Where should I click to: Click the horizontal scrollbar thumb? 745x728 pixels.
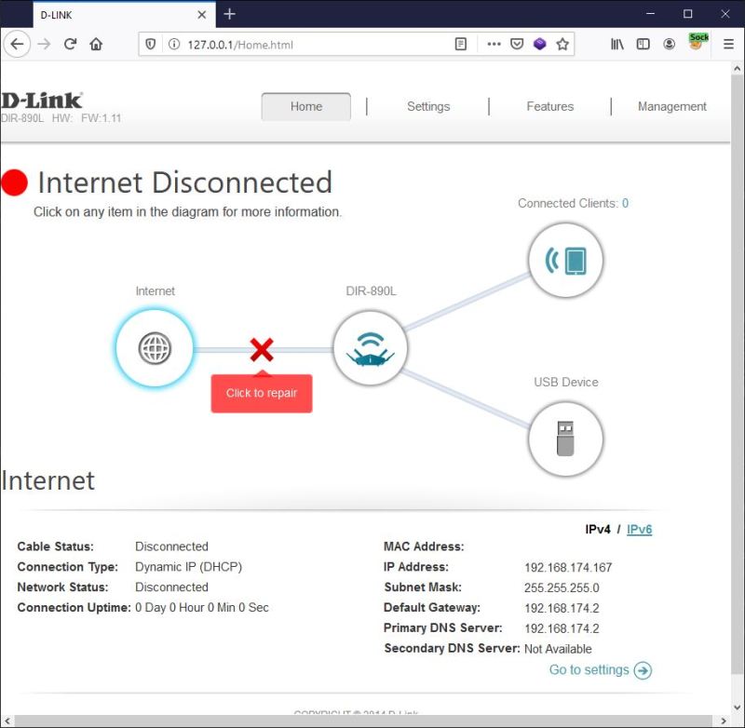363,721
